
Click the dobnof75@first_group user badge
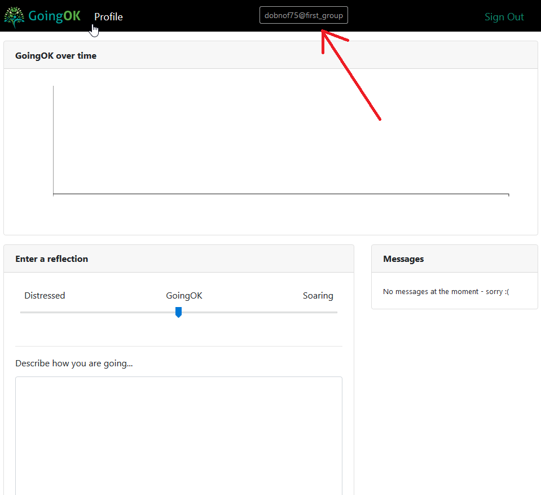(x=304, y=16)
